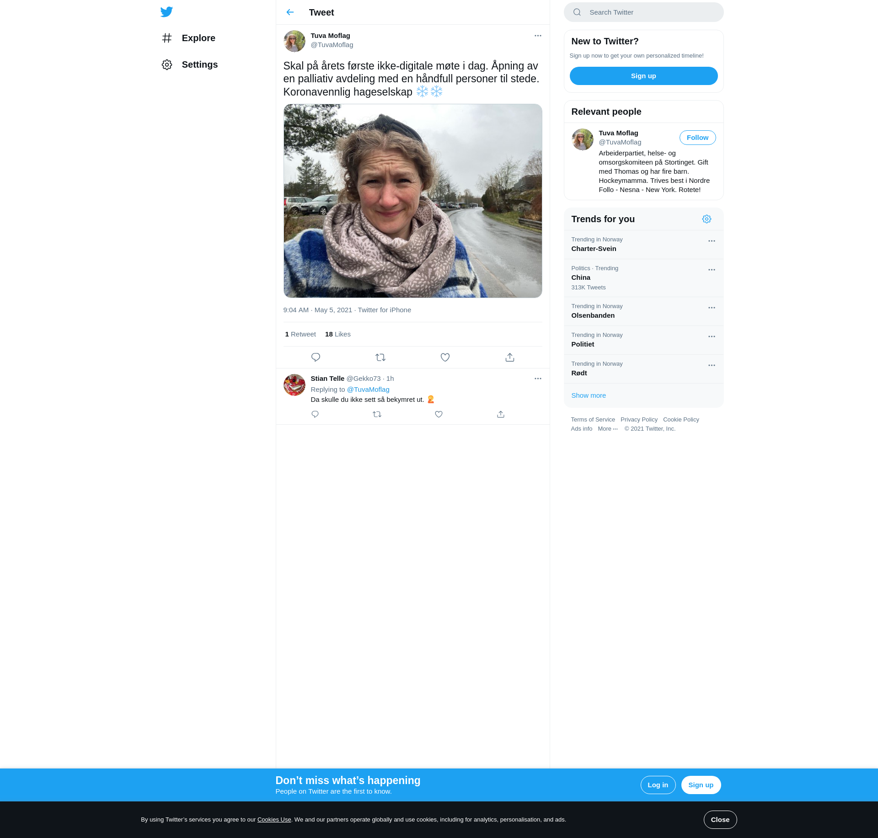Retweet Stian Telle's reply

(377, 414)
